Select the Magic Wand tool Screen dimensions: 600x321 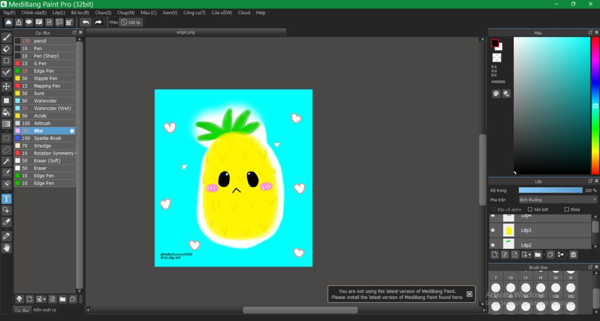tap(6, 161)
